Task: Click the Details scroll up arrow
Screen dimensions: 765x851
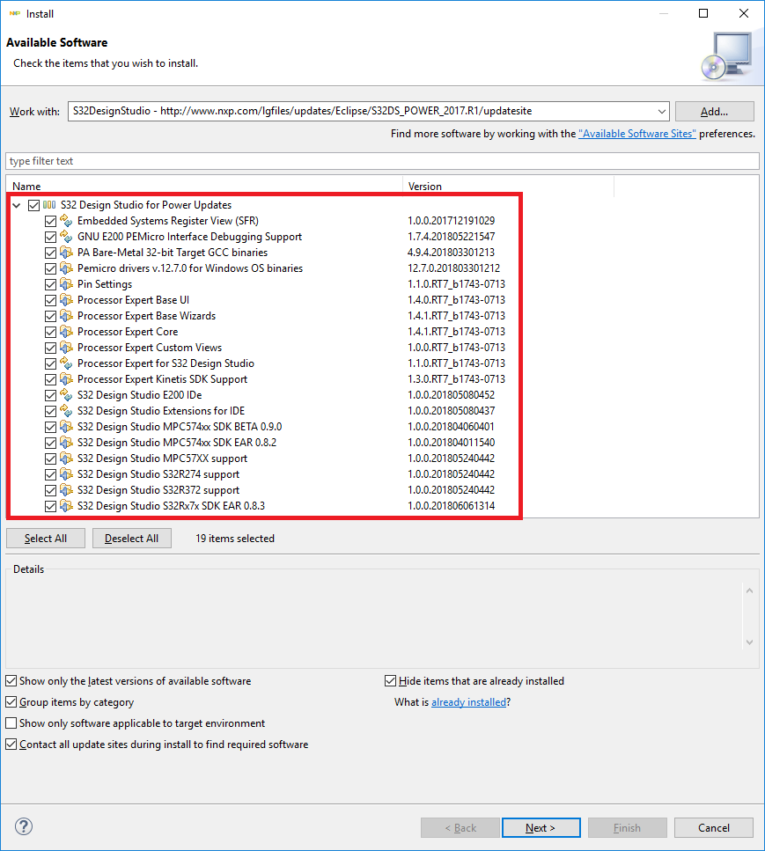Action: coord(749,591)
